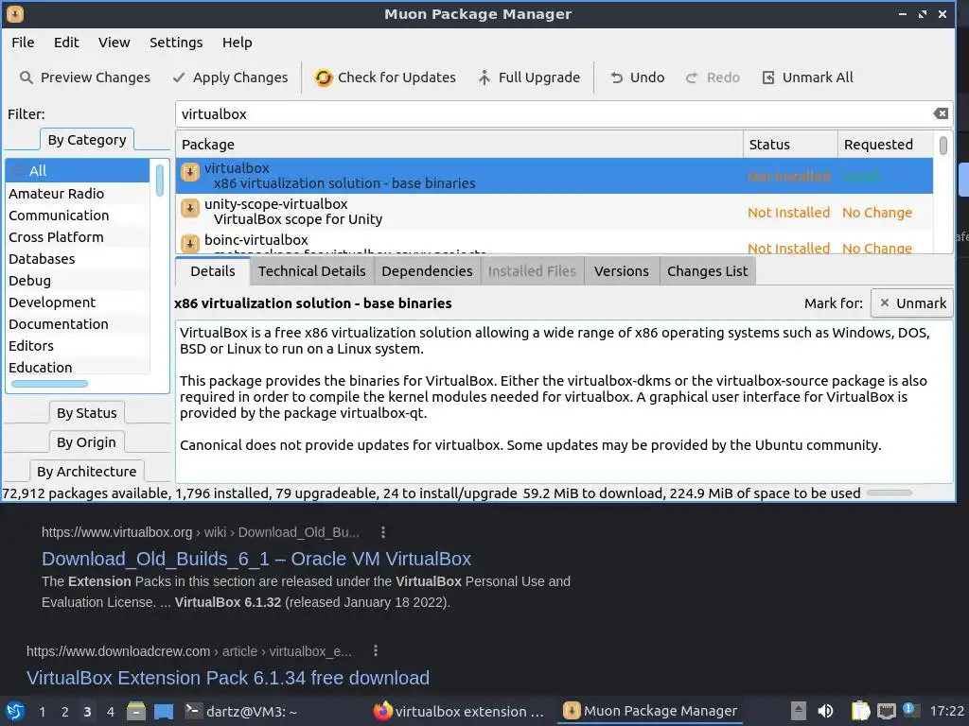Select the All category
The image size is (969, 726).
(x=78, y=171)
